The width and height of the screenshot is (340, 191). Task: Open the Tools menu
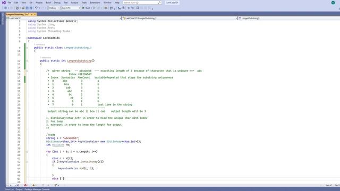tap(84, 3)
